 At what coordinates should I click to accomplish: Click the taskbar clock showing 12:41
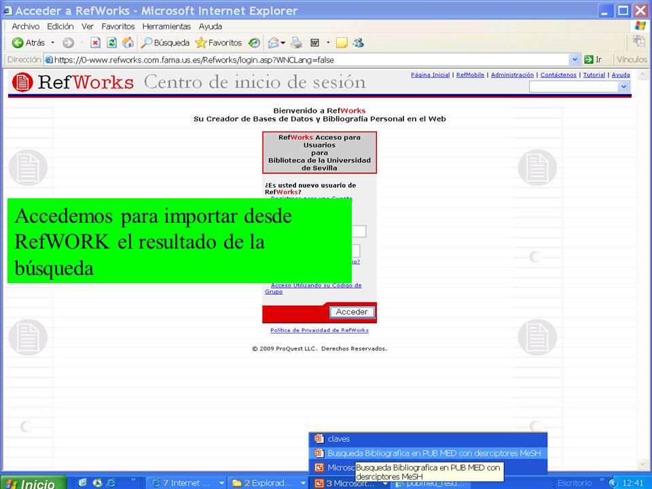[x=633, y=483]
